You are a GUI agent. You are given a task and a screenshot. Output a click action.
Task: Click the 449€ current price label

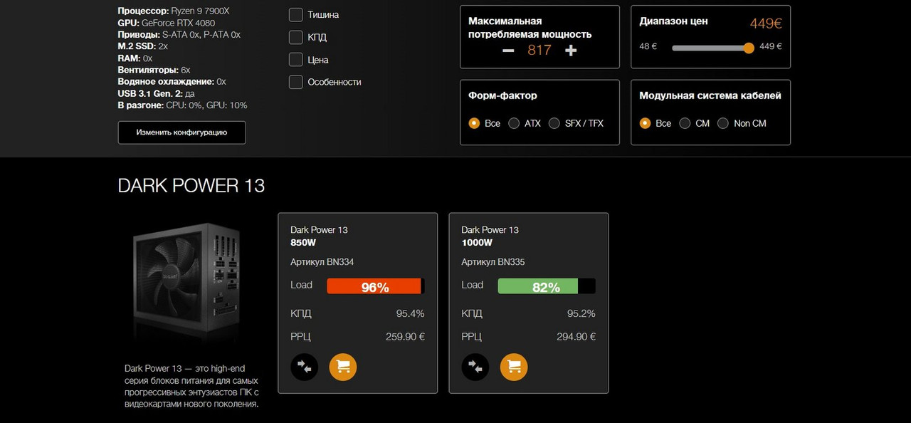click(x=766, y=23)
